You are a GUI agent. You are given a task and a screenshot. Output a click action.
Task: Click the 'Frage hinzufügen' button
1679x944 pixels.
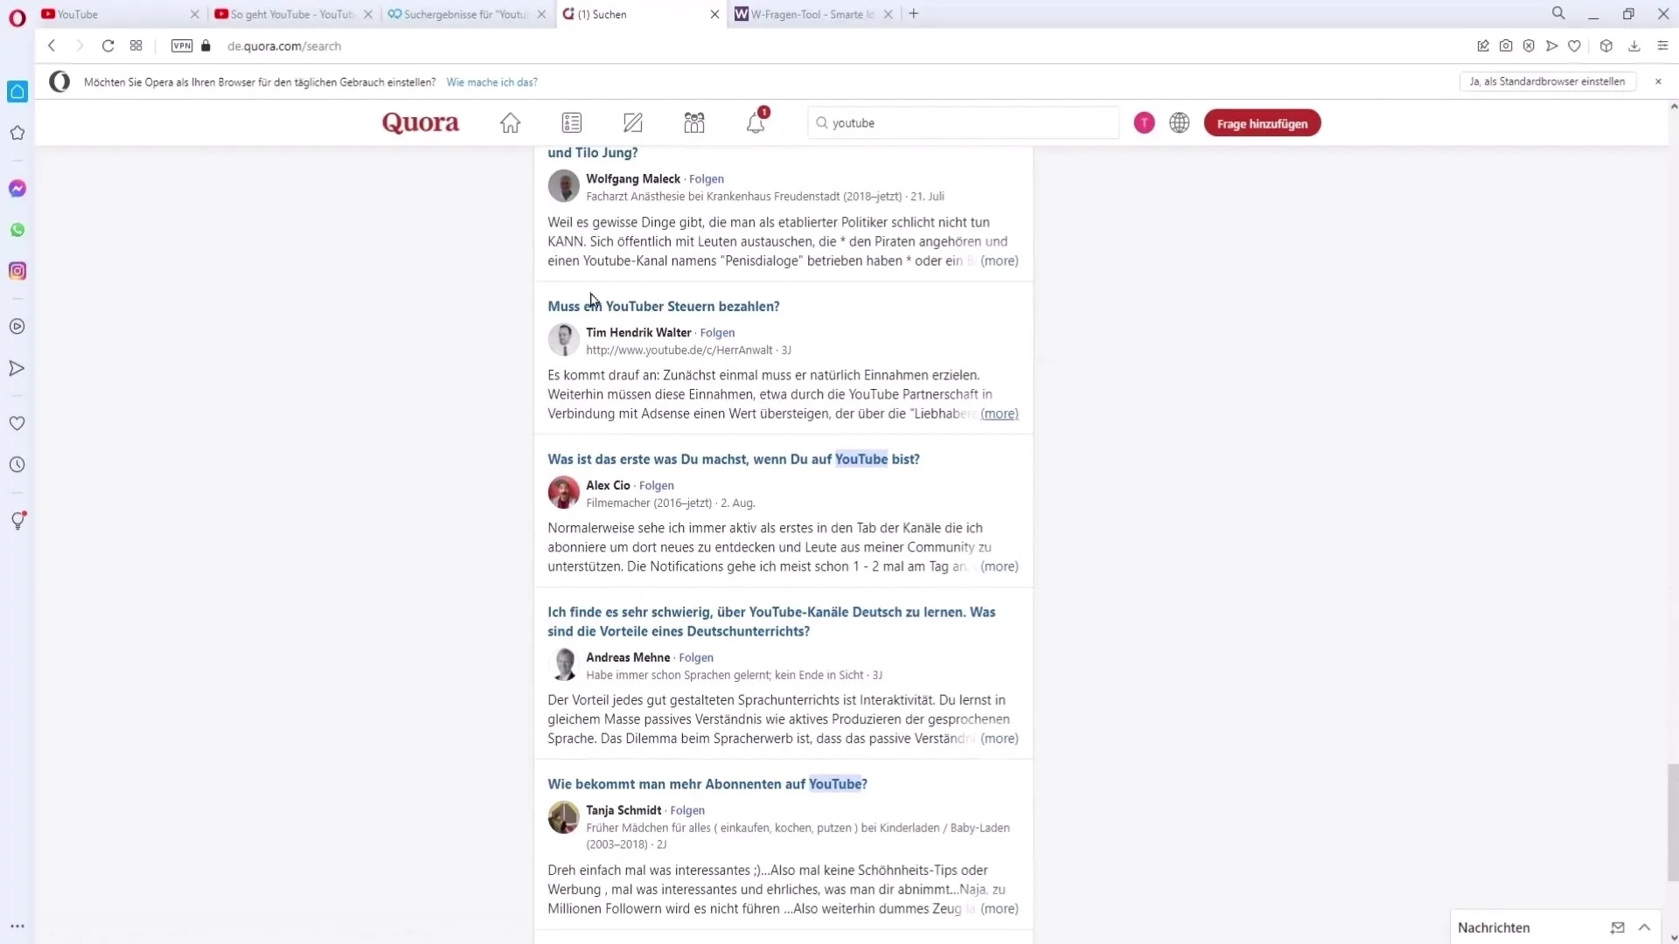click(x=1262, y=123)
